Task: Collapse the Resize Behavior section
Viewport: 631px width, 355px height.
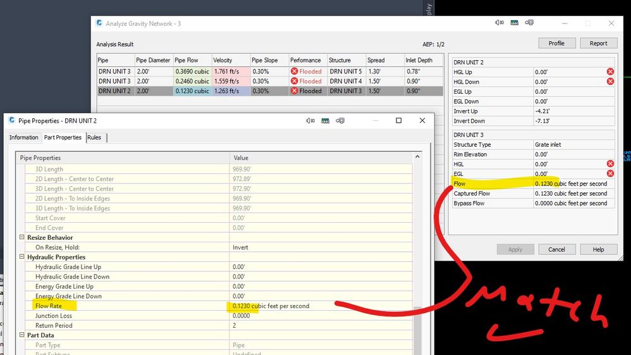Action: pyautogui.click(x=21, y=237)
